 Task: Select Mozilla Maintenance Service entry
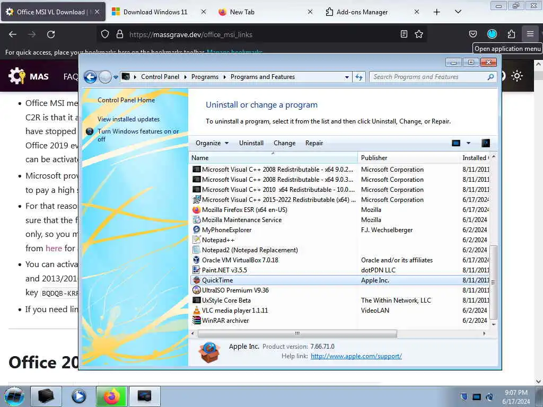(x=340, y=220)
